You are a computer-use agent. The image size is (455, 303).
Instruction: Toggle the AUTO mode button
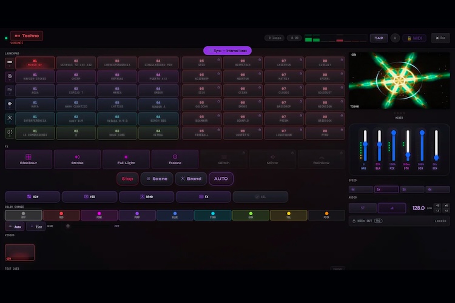point(221,179)
